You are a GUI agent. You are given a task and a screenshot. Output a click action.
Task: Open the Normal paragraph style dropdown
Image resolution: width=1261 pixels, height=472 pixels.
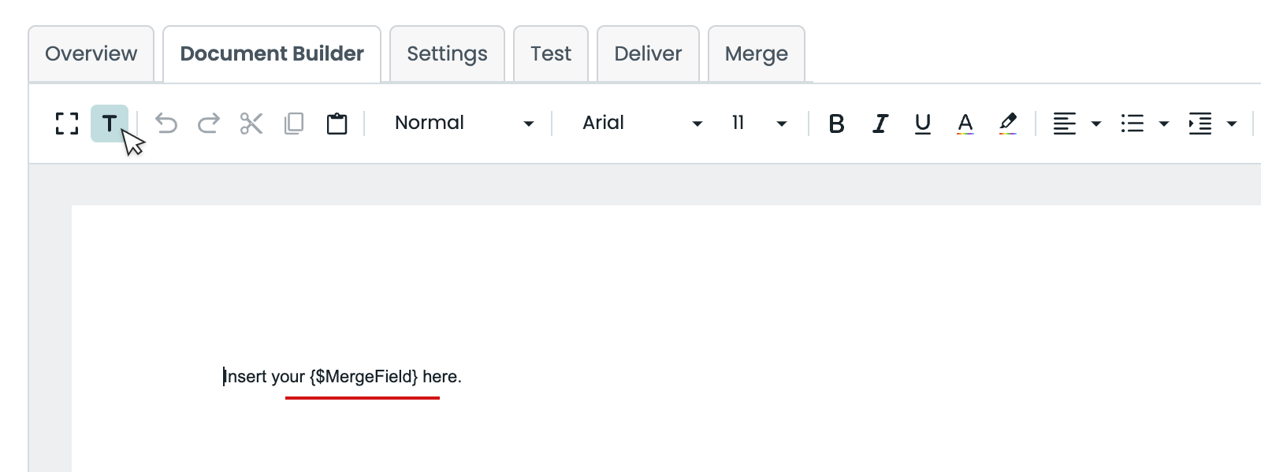click(464, 124)
